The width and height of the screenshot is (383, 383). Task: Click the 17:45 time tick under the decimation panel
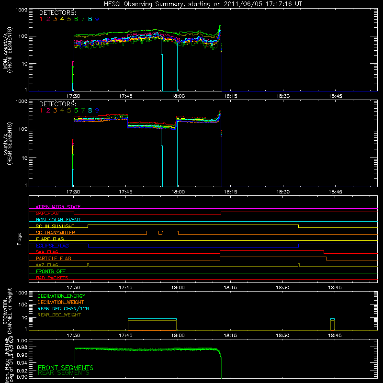125,336
